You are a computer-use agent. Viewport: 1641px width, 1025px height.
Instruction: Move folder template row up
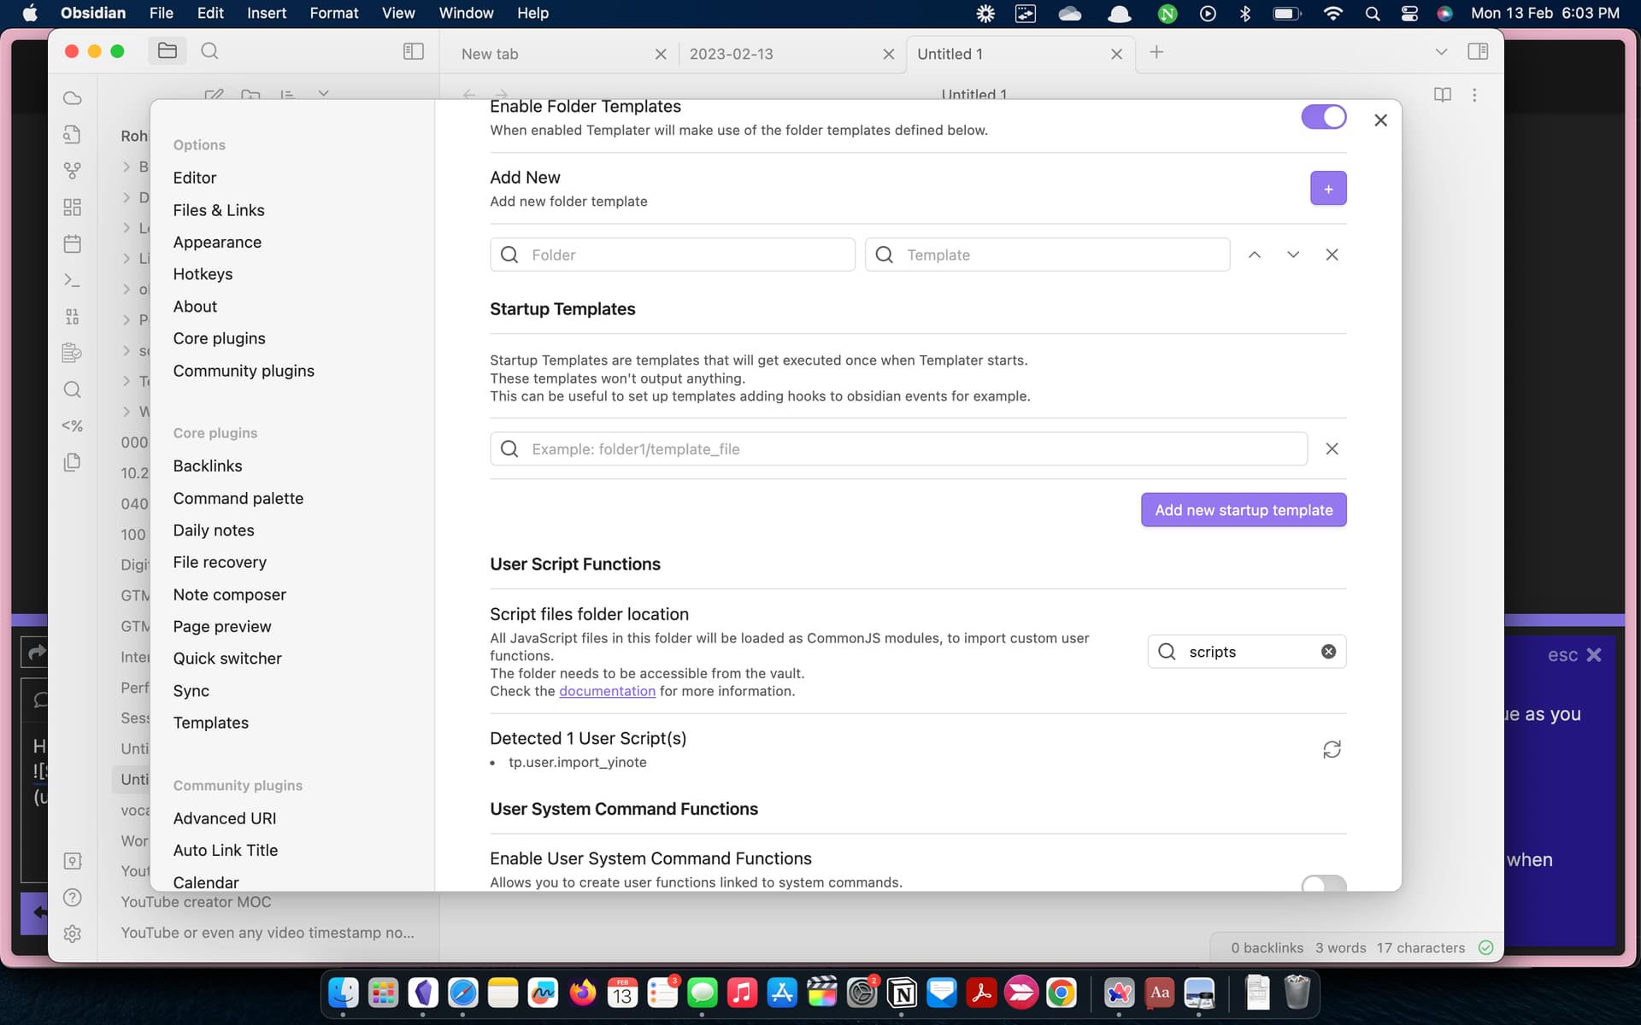1254,255
